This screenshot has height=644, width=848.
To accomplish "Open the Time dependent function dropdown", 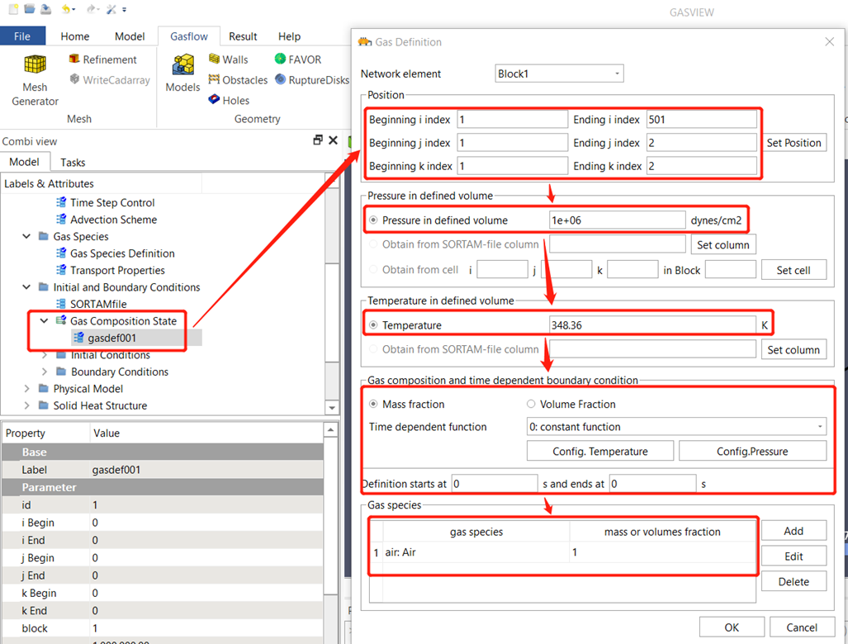I will pyautogui.click(x=676, y=427).
